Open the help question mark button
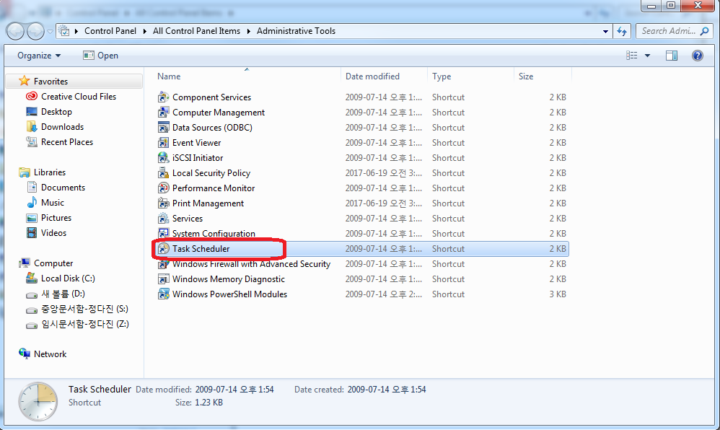This screenshot has height=430, width=720. click(x=698, y=56)
